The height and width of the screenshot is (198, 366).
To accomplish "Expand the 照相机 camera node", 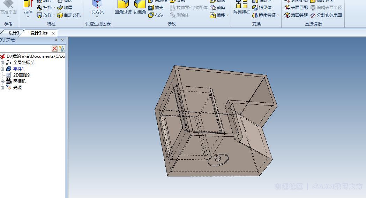I will coord(2,81).
